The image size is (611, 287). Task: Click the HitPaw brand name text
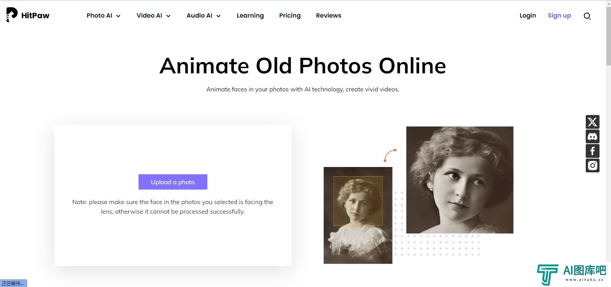35,16
